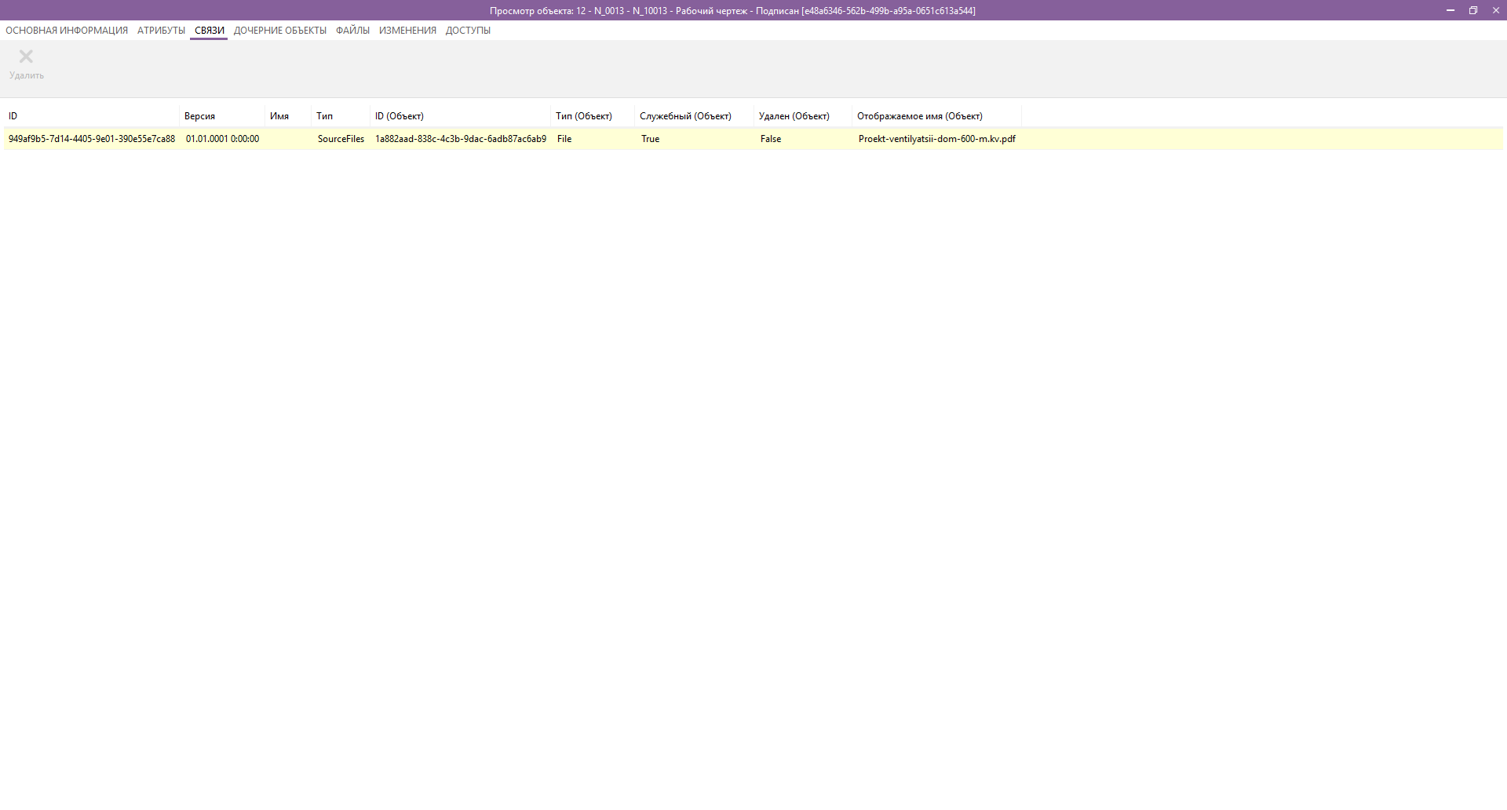Image resolution: width=1507 pixels, height=810 pixels.
Task: Switch to the АТРИБУТЫ tab
Action: [x=160, y=30]
